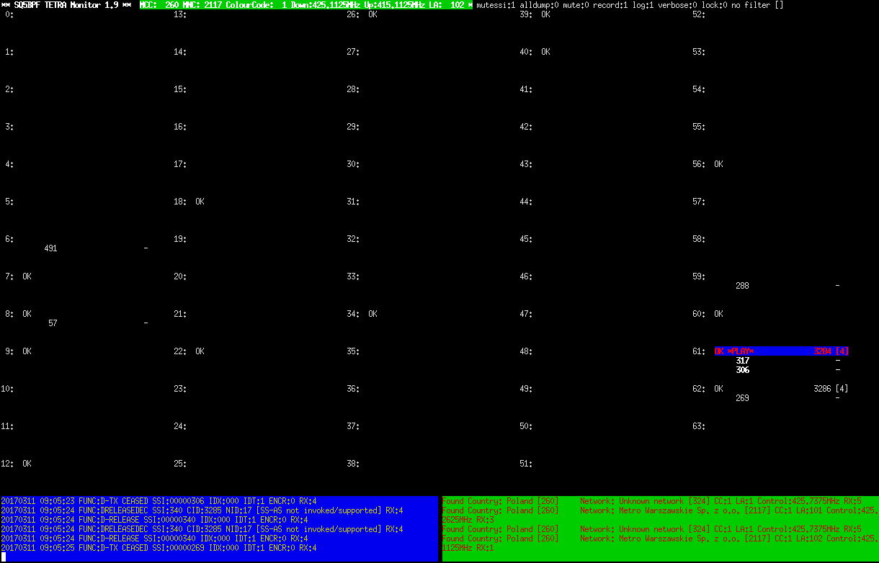The height and width of the screenshot is (563, 879).
Task: Click the 'no filter []' indicator
Action: [757, 5]
